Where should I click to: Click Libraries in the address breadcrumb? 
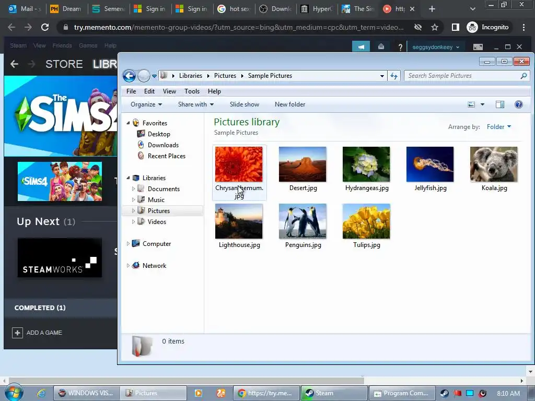pyautogui.click(x=190, y=76)
